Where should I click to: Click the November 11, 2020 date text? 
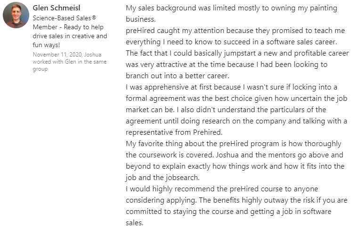pyautogui.click(x=54, y=55)
